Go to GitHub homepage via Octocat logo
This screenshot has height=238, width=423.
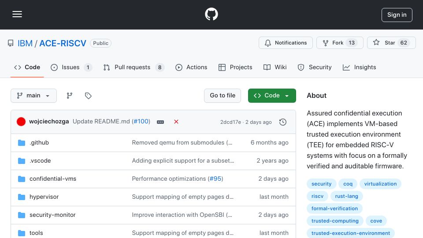pyautogui.click(x=211, y=14)
